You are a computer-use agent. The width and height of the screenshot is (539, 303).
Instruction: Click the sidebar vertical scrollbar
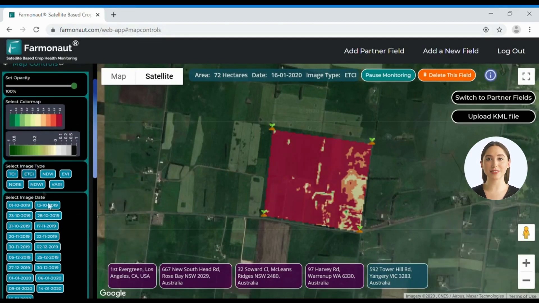pyautogui.click(x=95, y=129)
